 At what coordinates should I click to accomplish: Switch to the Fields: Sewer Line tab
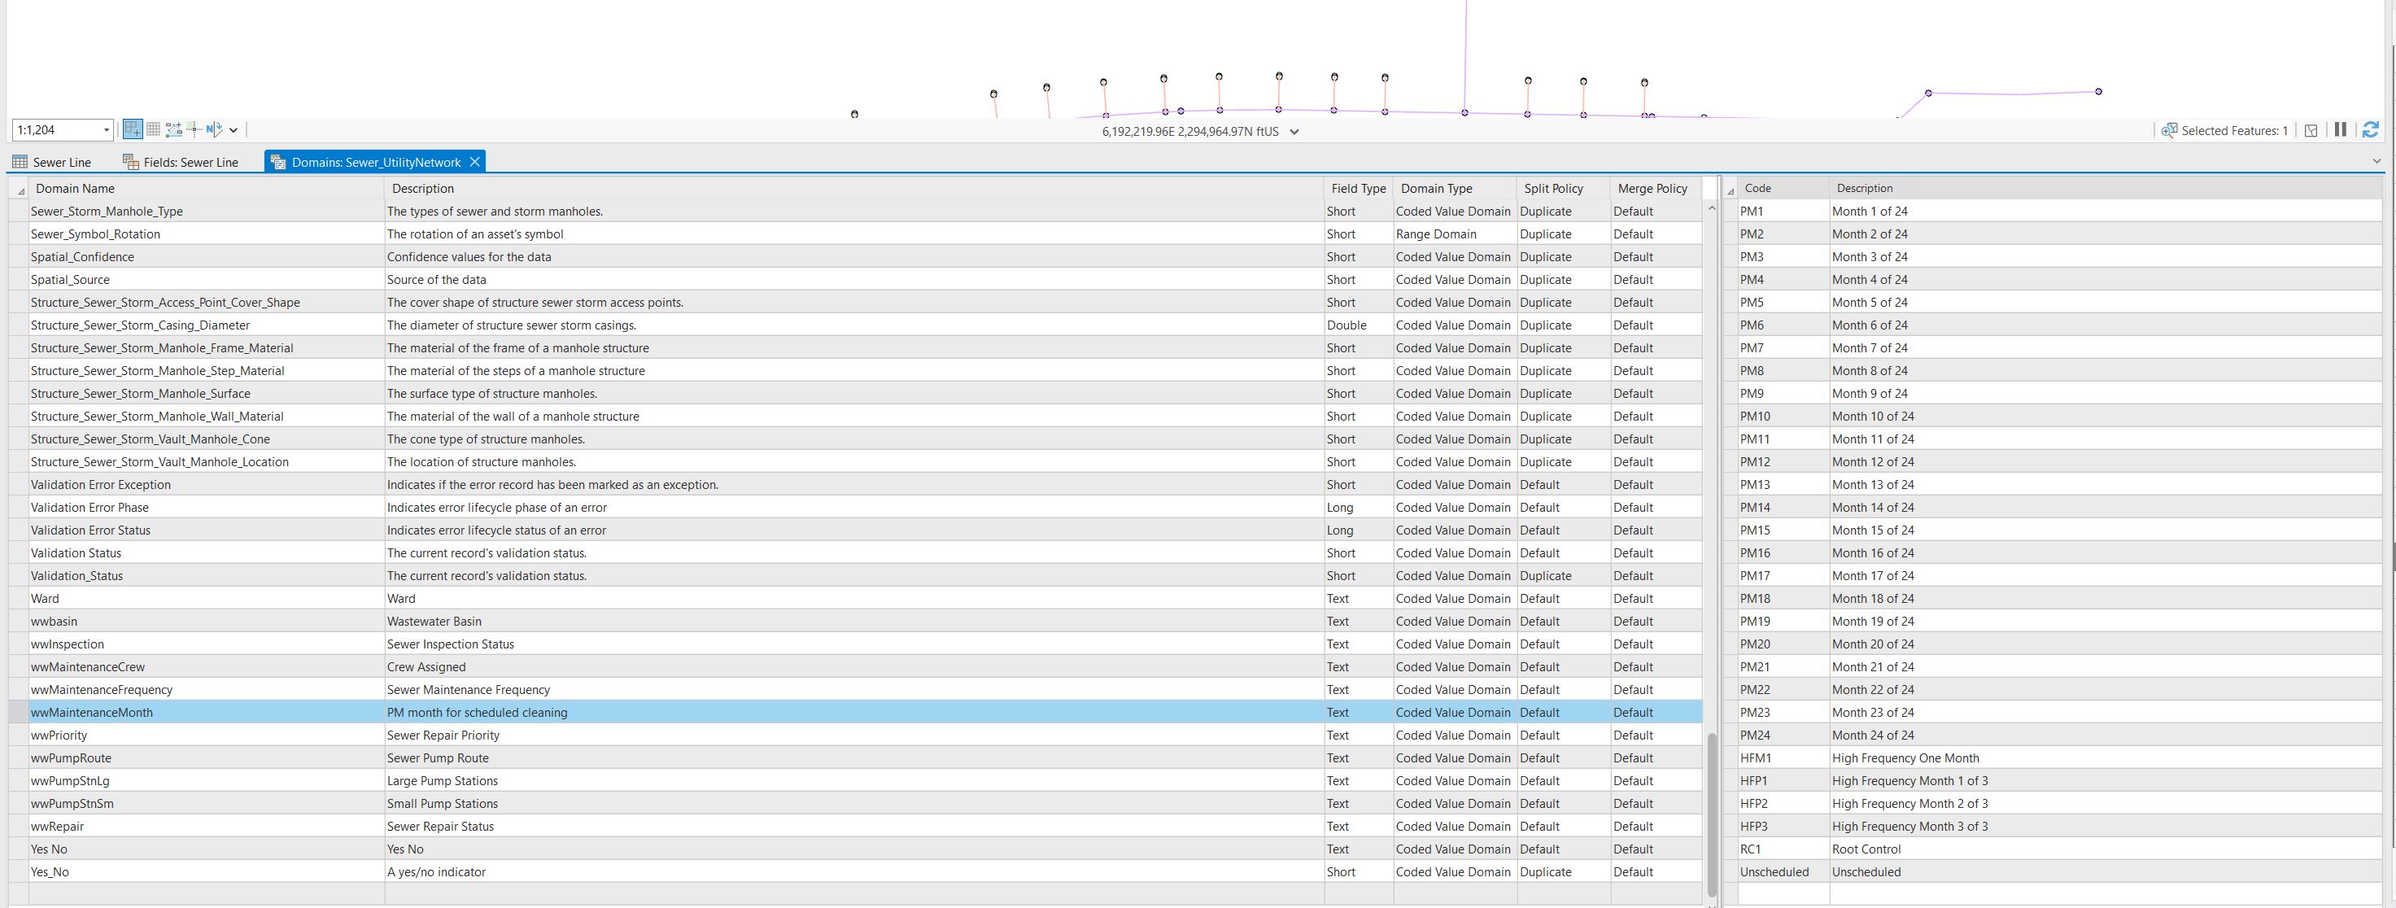pos(194,162)
